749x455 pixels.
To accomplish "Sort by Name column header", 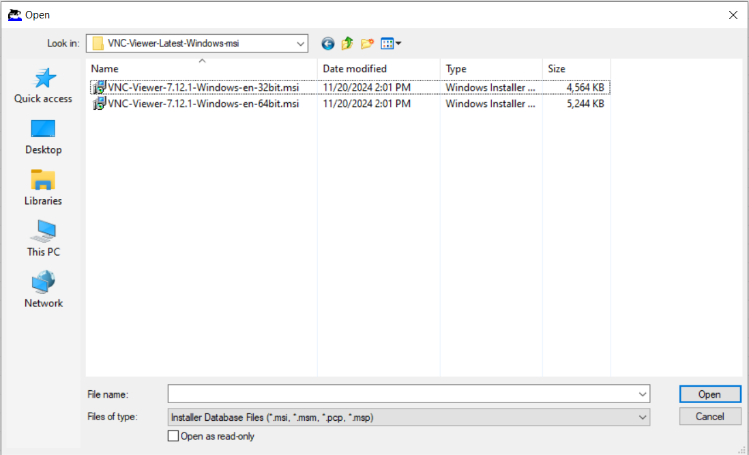I will coord(202,69).
